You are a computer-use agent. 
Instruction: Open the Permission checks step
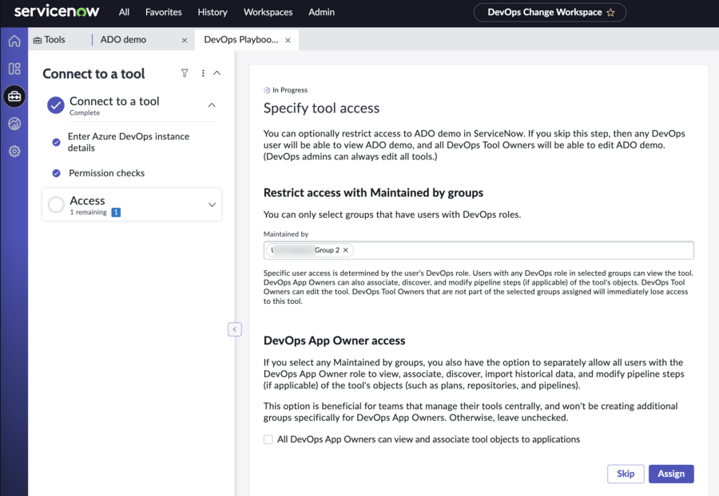(107, 173)
